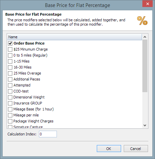Click the orange percent sign icon
The height and width of the screenshot is (159, 155).
click(x=142, y=21)
